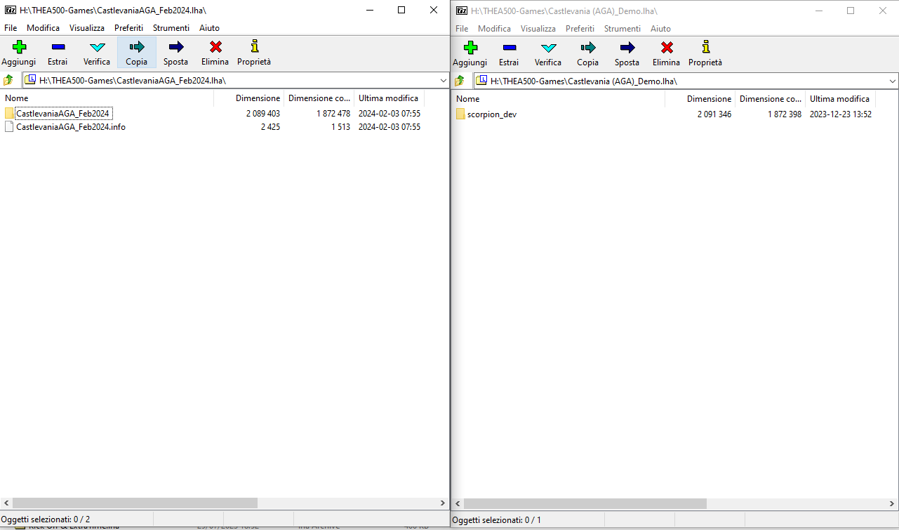Click compressed size 1 513

341,127
